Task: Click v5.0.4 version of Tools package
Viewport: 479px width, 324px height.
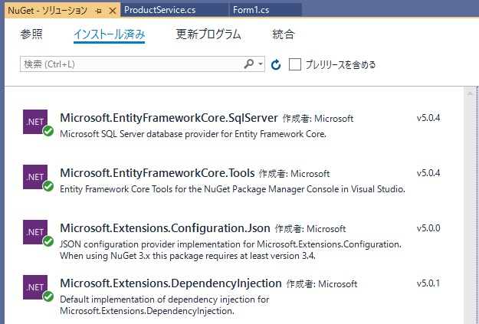Action: (428, 173)
